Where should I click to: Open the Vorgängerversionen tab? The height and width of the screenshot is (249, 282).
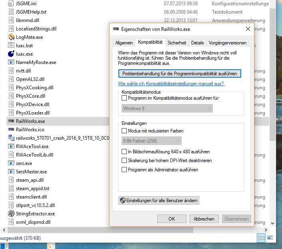(x=227, y=43)
